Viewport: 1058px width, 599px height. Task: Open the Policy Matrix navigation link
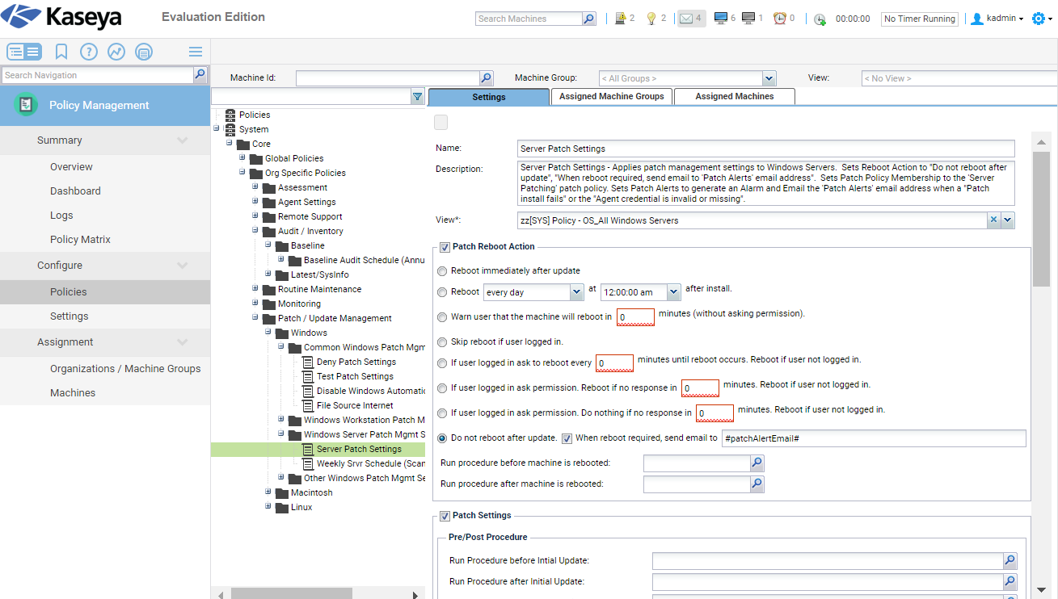tap(80, 240)
